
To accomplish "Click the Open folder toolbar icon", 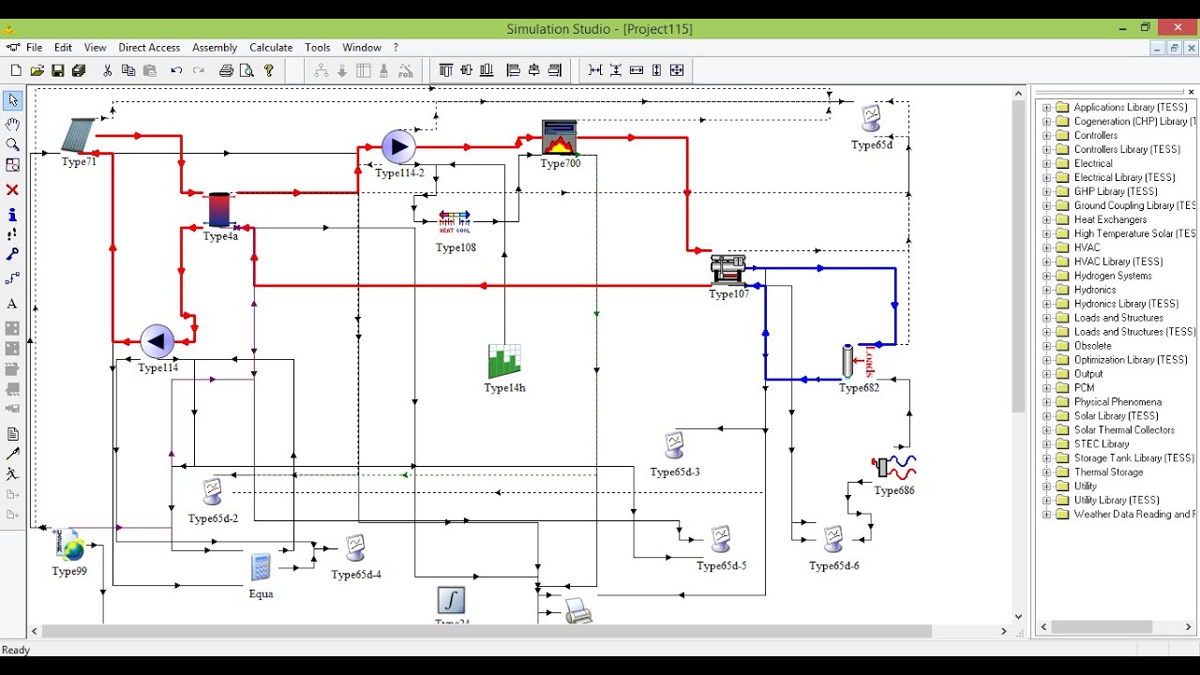I will pos(37,70).
